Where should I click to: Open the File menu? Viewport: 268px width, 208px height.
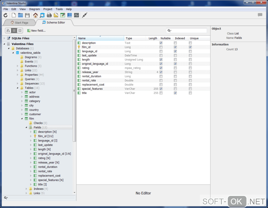(6, 9)
